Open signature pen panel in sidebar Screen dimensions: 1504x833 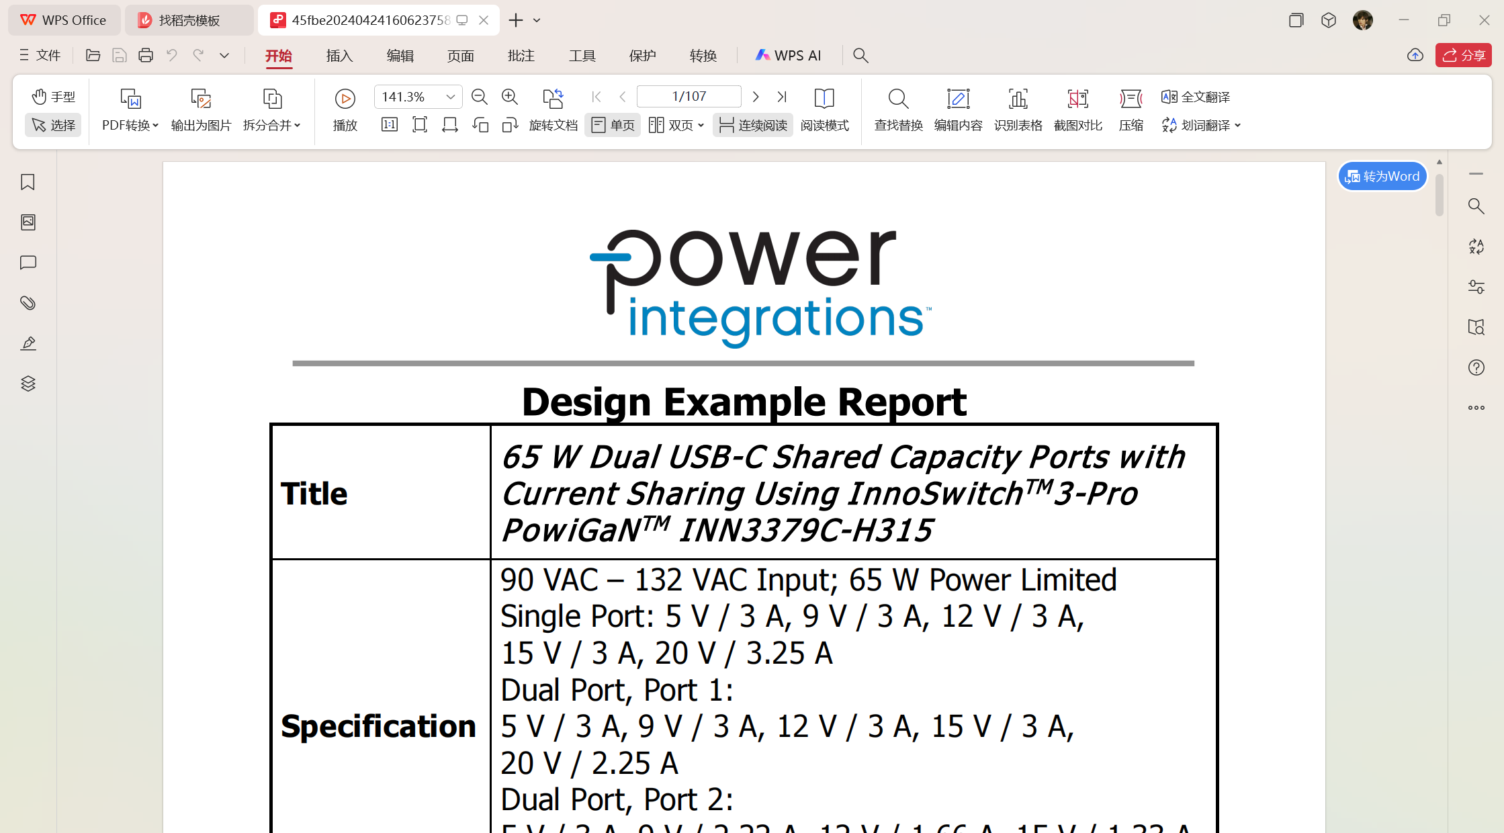28,343
